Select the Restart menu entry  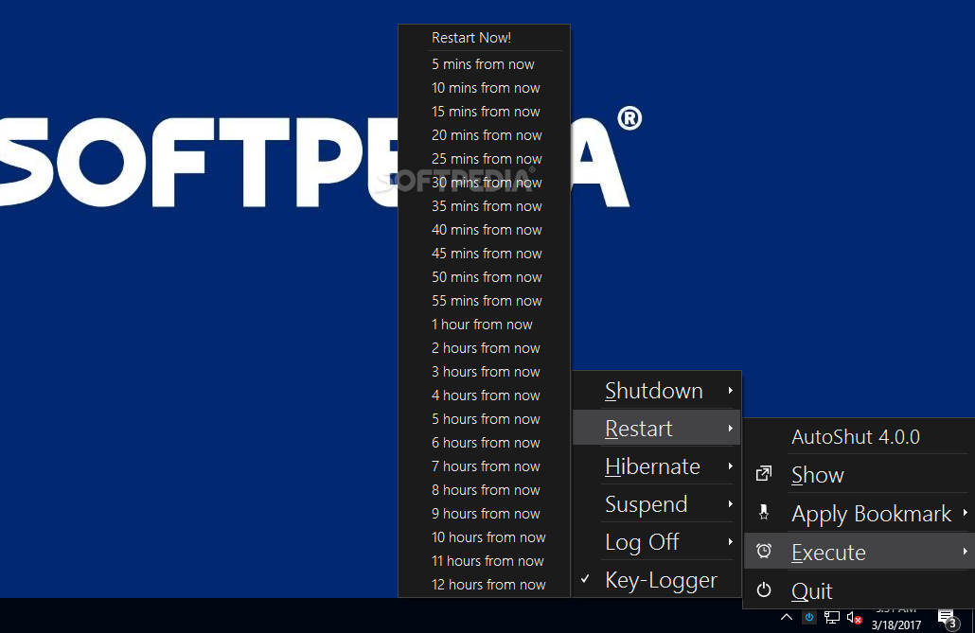click(657, 429)
